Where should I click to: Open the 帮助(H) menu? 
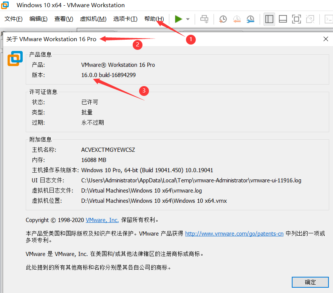tap(154, 19)
